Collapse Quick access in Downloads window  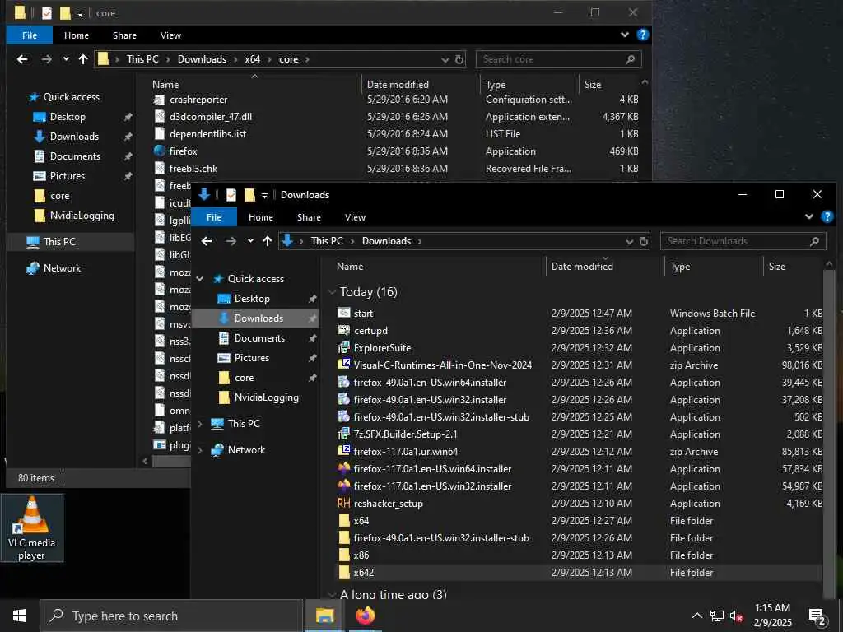[x=200, y=278]
